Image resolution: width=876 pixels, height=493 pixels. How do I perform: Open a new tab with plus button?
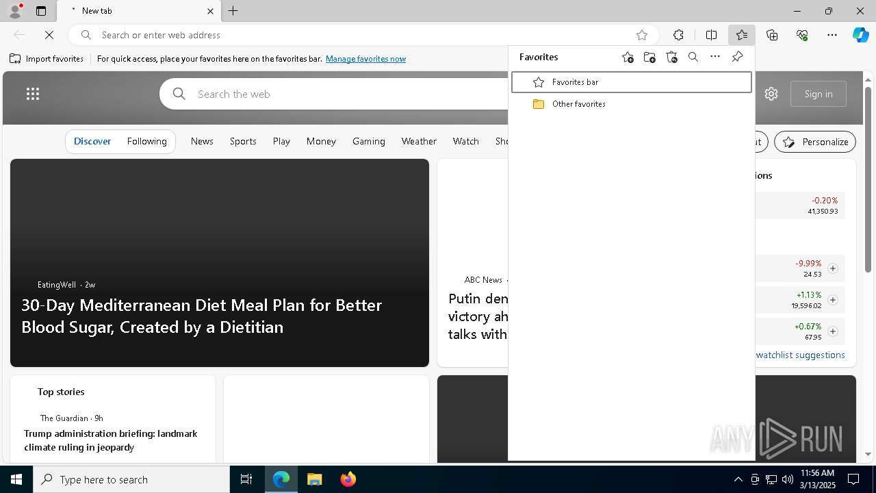[233, 11]
